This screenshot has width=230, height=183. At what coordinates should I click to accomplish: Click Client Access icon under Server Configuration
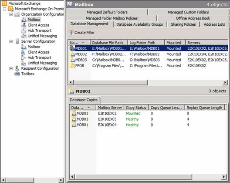[x=24, y=52]
